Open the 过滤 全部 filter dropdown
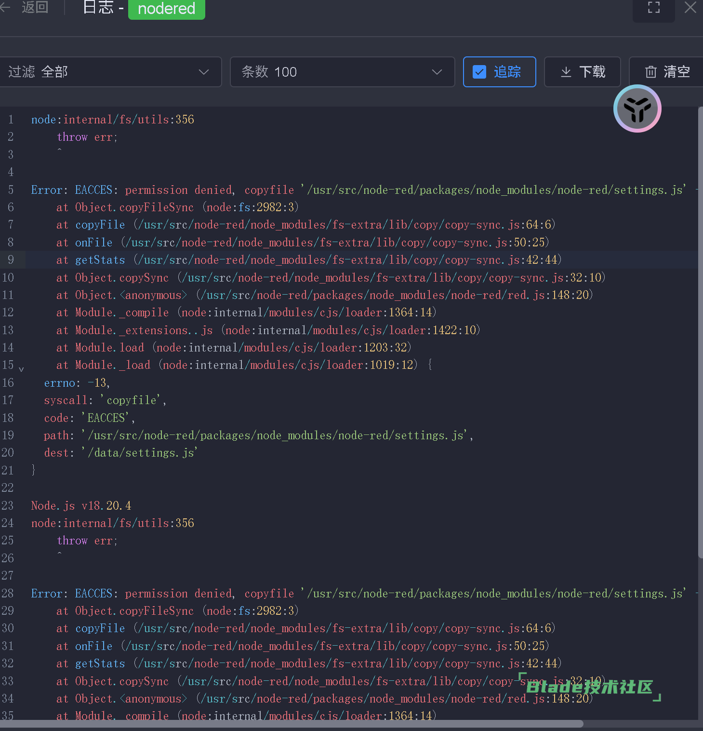 [x=110, y=72]
